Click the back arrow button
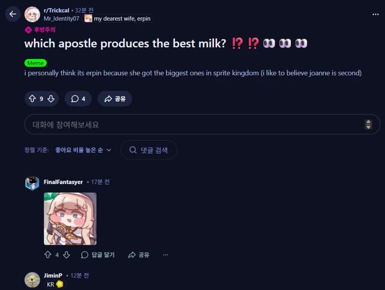Screen dimensions: 385x290 click(x=13, y=14)
